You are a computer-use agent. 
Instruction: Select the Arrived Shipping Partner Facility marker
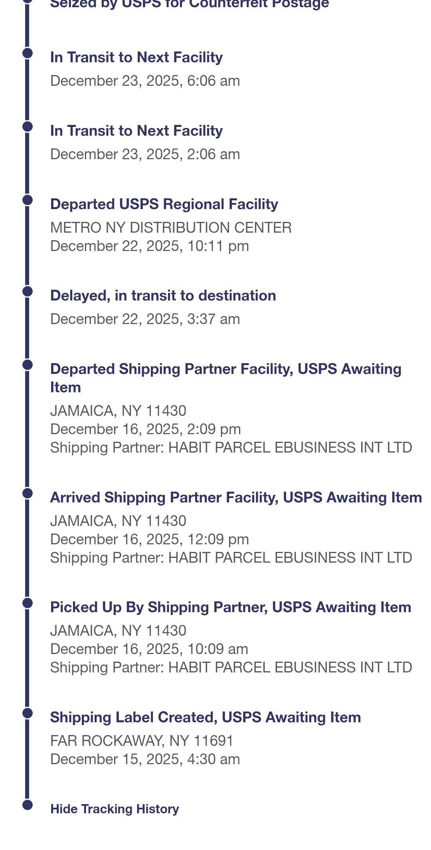pos(27,493)
